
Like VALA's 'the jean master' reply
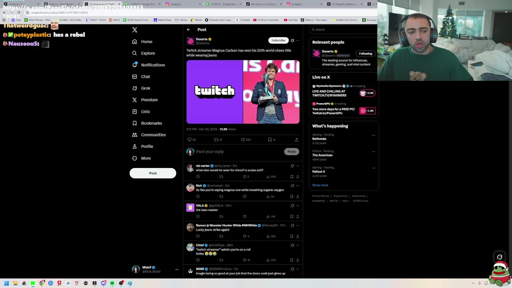pyautogui.click(x=245, y=216)
